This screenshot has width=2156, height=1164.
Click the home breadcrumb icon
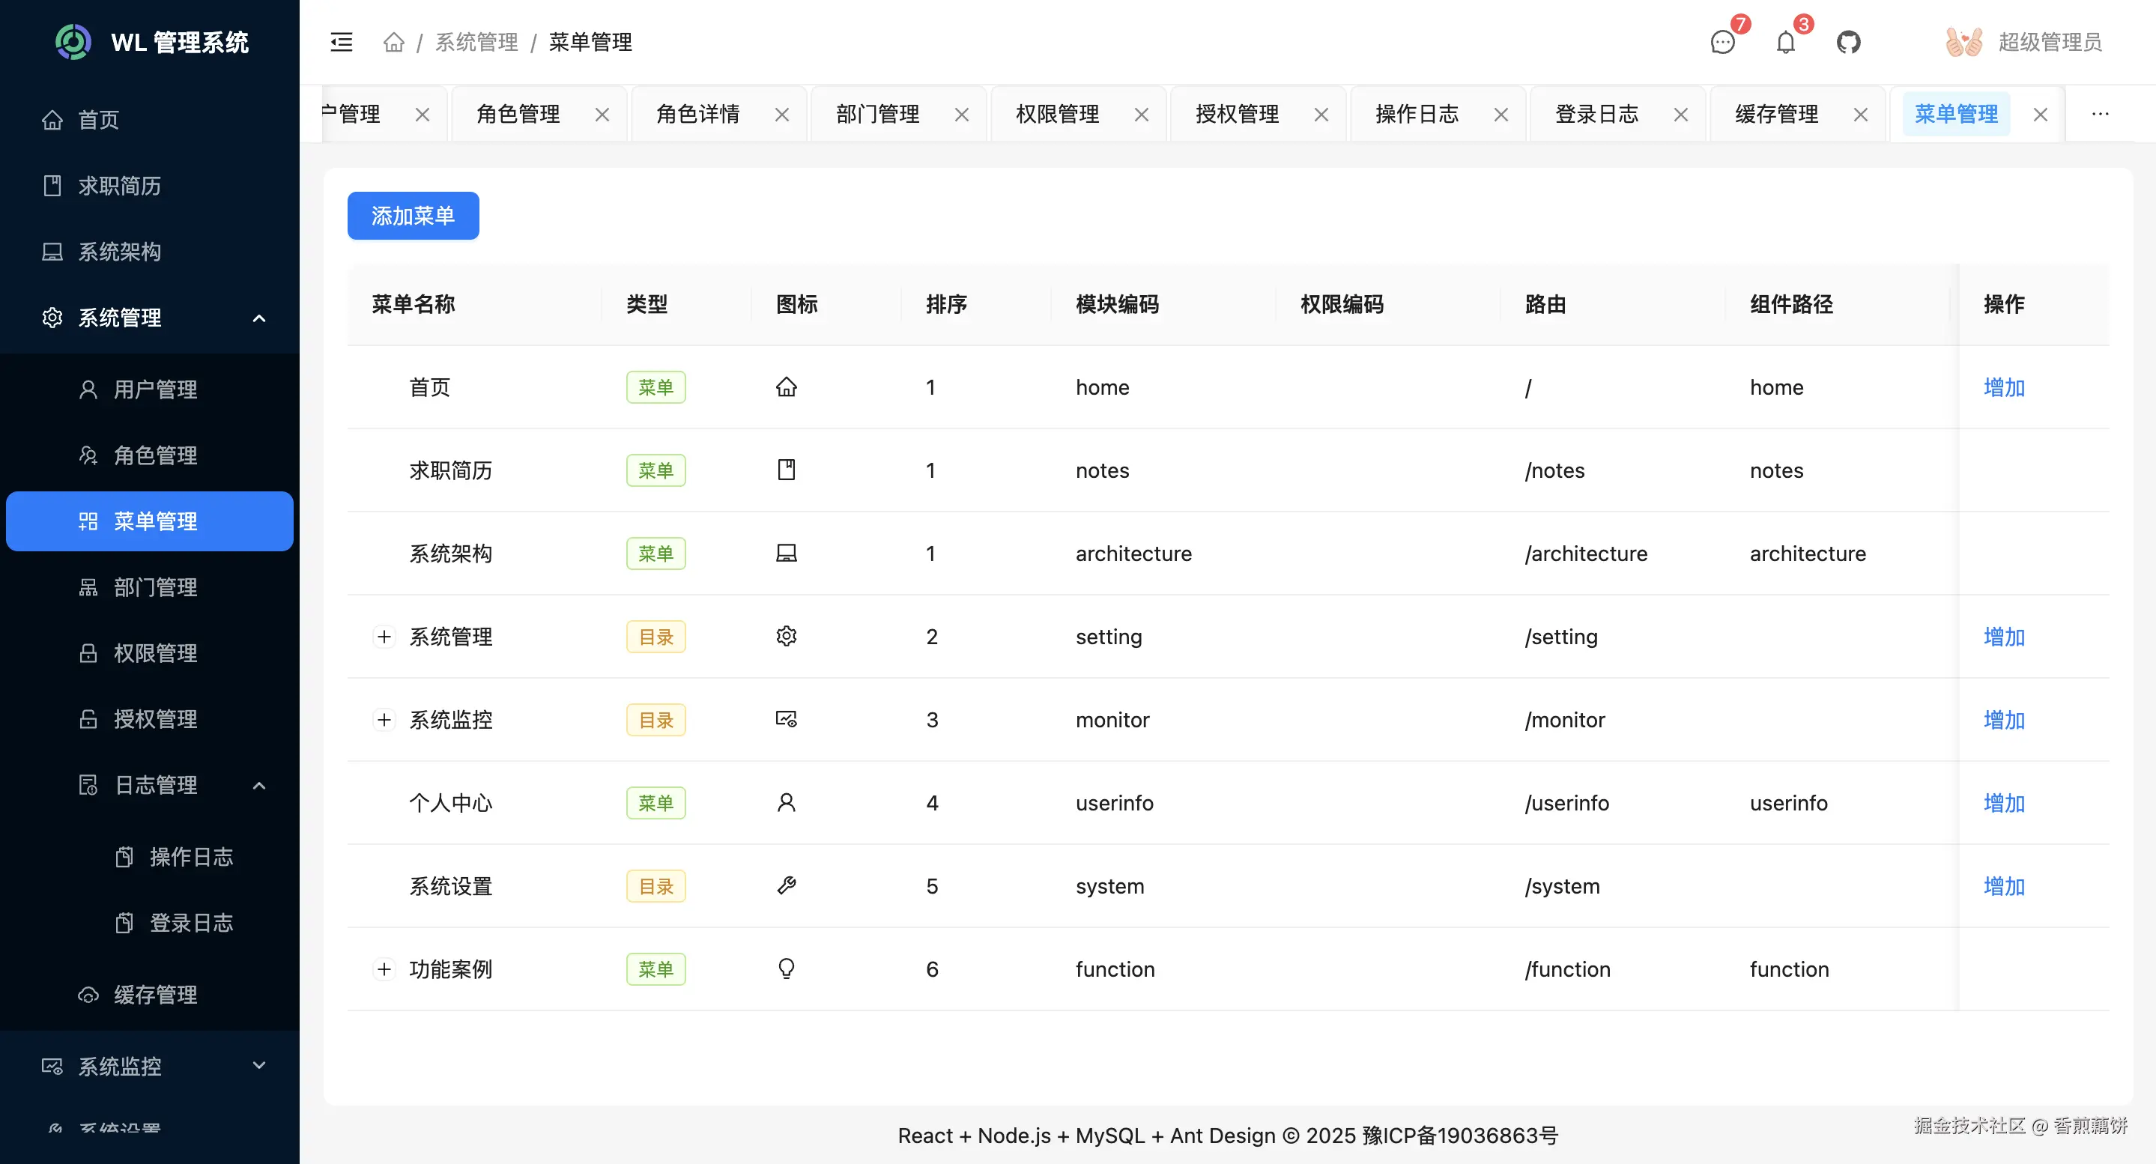393,42
